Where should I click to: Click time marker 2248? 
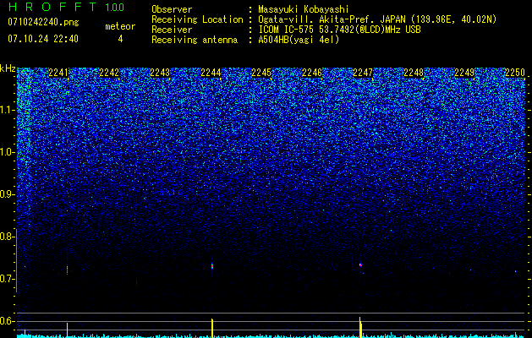[x=414, y=73]
